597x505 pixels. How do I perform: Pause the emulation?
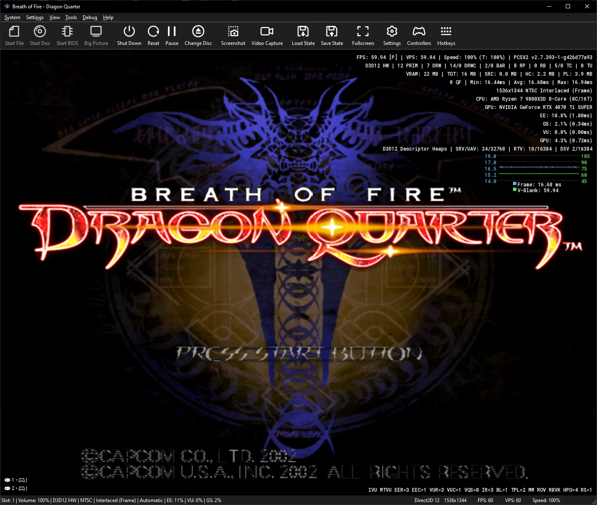pyautogui.click(x=172, y=35)
